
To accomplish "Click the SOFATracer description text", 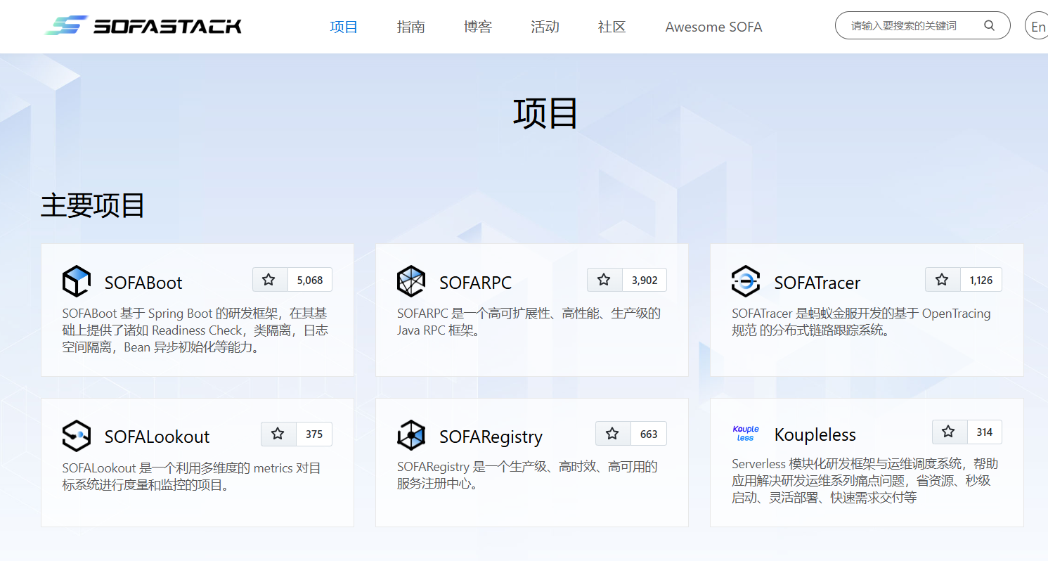I will point(861,321).
